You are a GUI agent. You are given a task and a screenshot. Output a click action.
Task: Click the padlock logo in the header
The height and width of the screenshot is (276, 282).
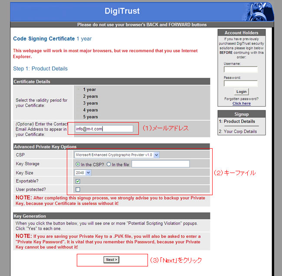257,12
